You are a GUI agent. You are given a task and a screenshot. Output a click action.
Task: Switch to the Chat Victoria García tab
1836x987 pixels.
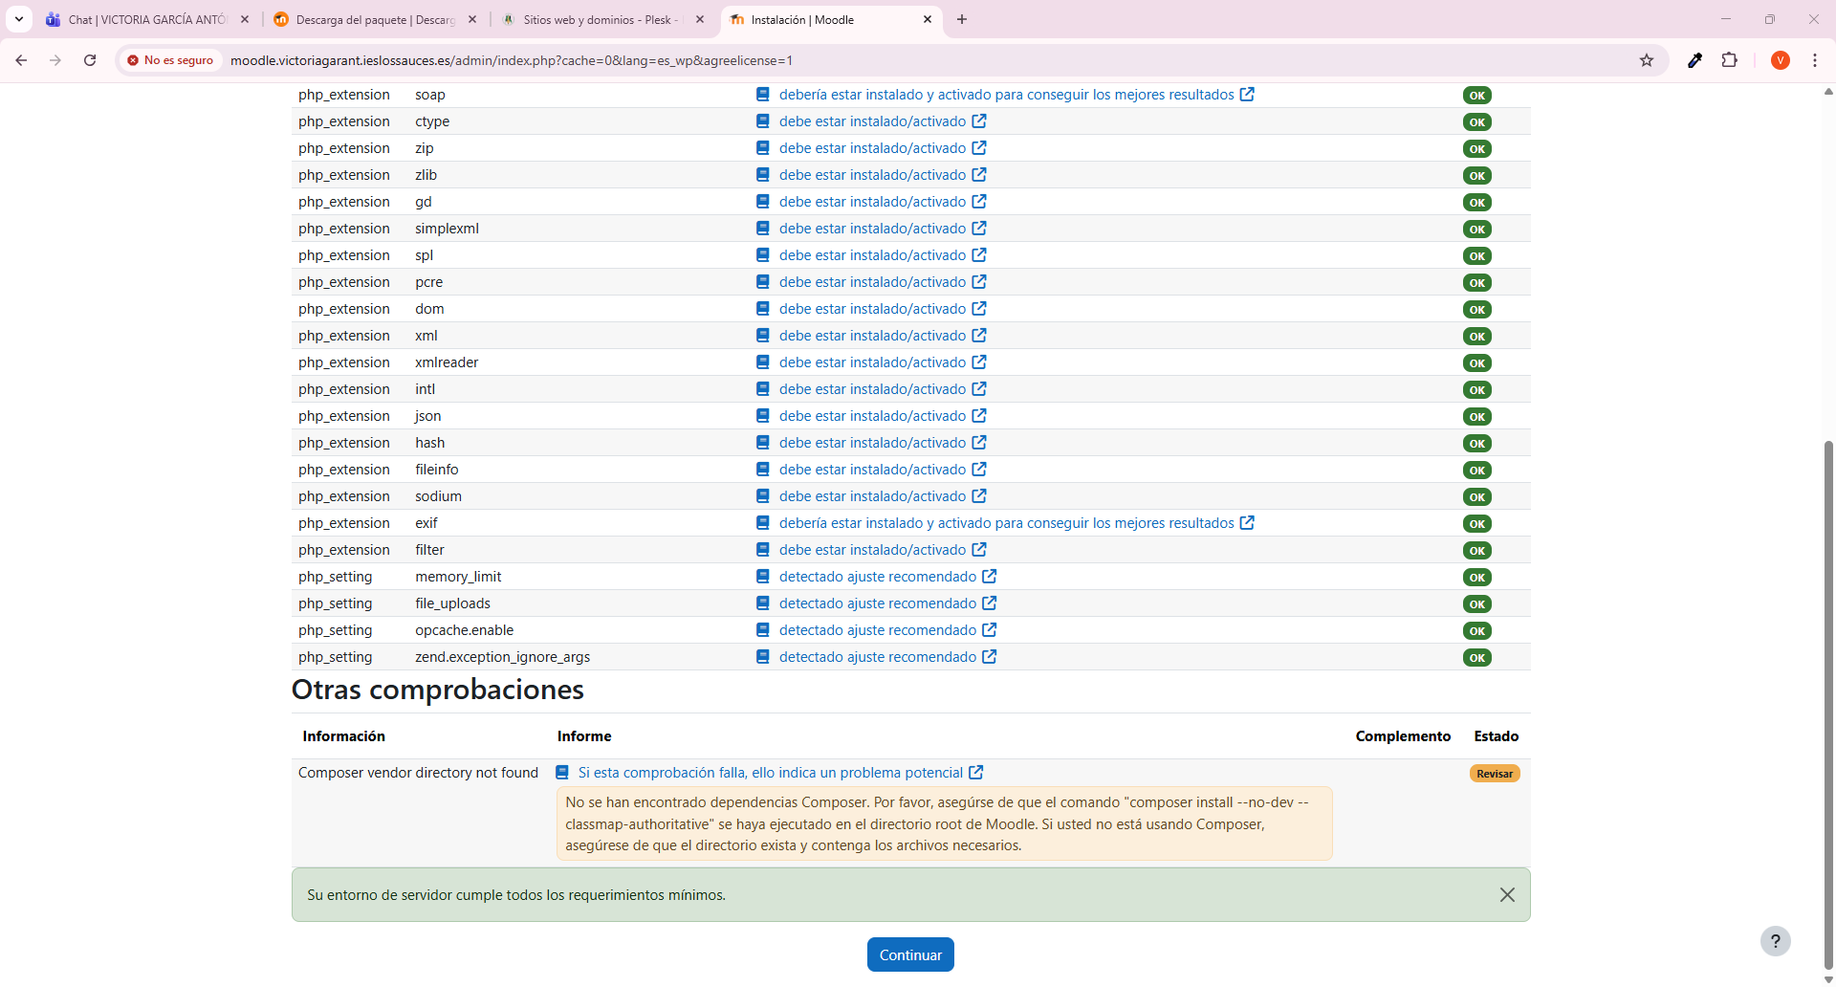pos(147,19)
